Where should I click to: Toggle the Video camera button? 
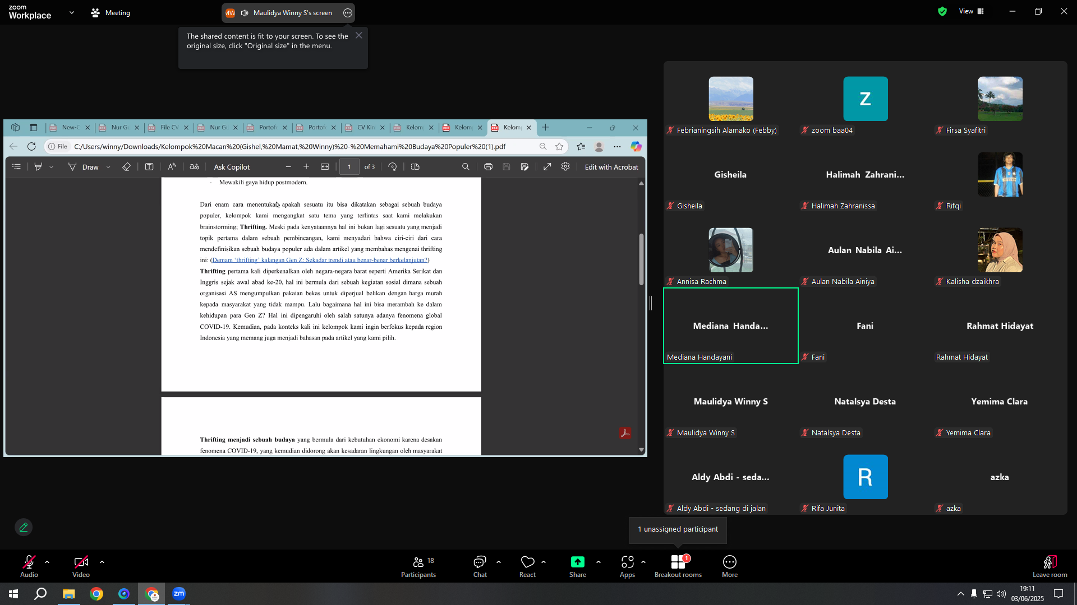81,566
